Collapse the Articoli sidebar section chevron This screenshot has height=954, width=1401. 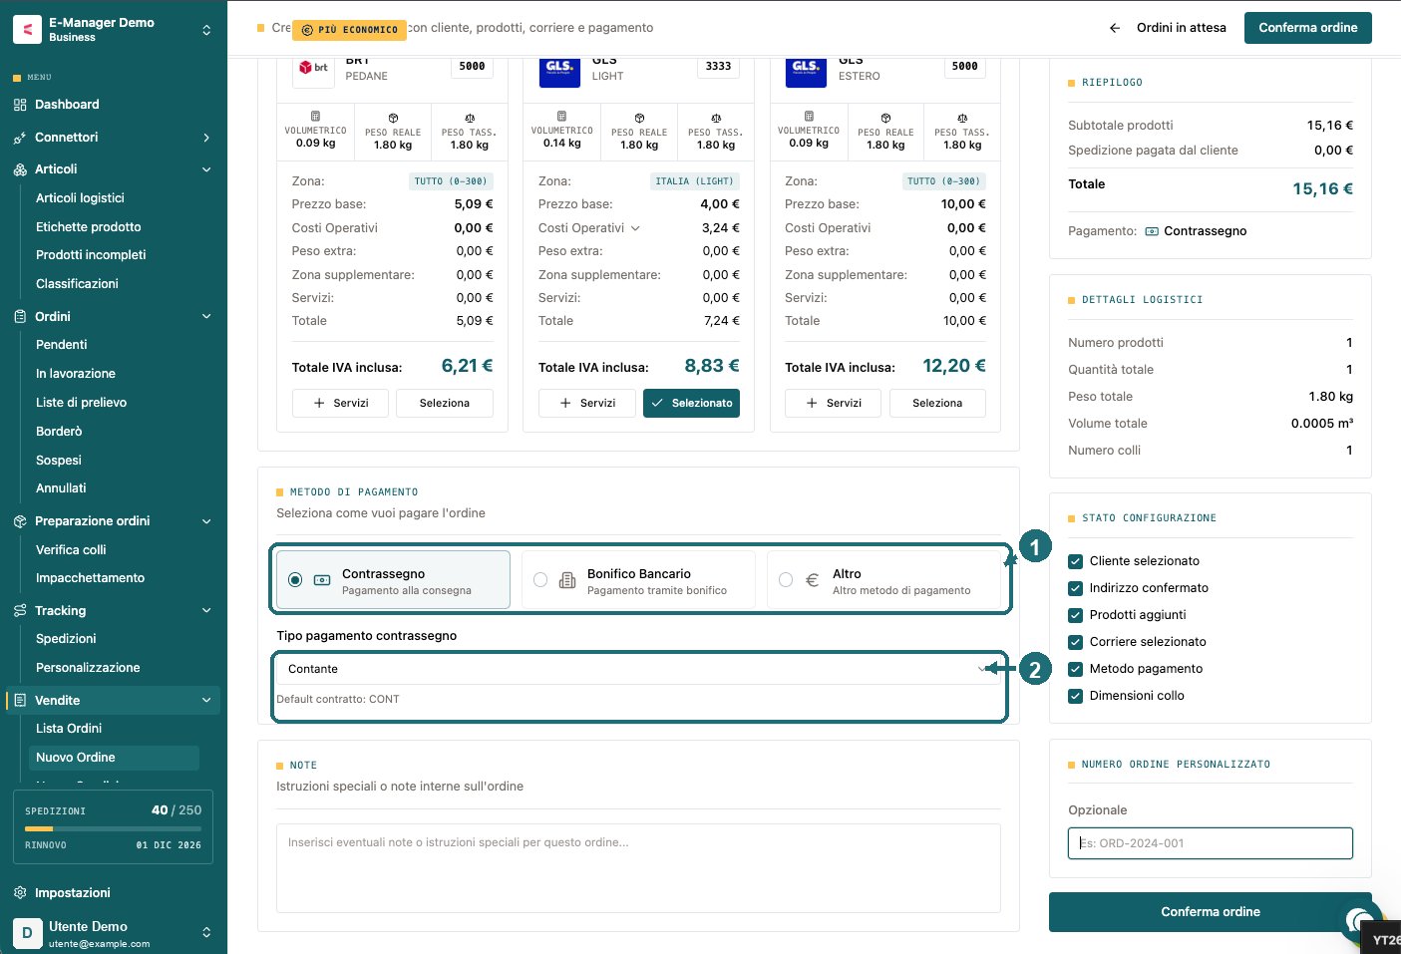[206, 169]
